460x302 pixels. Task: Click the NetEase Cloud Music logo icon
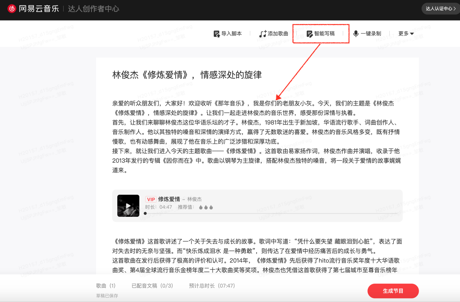pos(12,9)
